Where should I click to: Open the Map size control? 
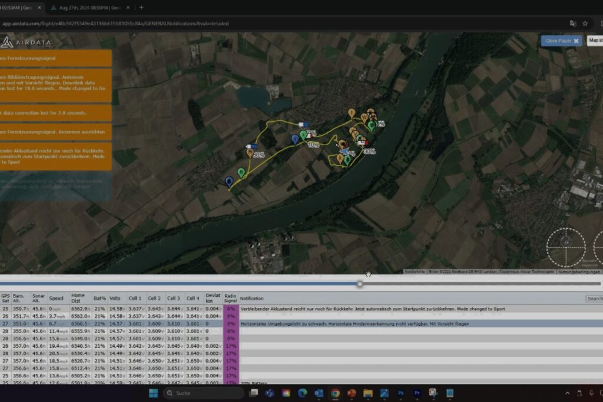[595, 41]
